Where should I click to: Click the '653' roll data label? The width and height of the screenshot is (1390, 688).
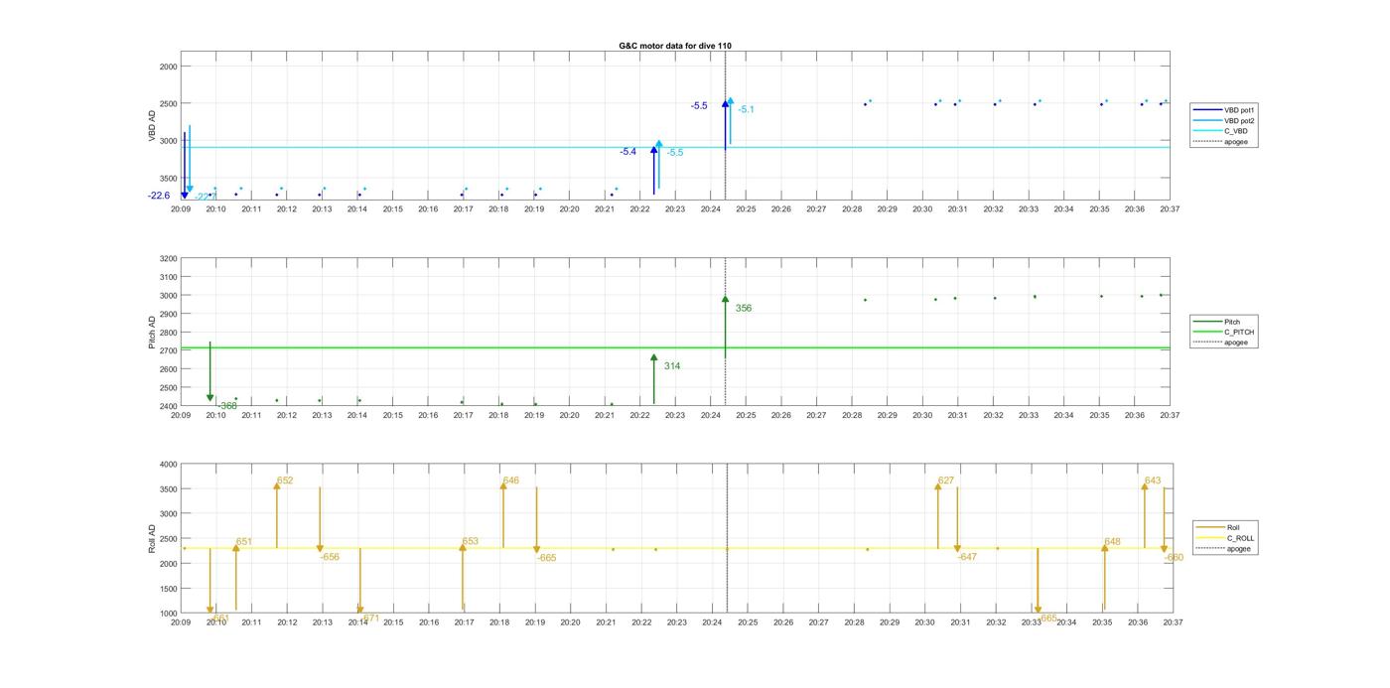pos(471,542)
